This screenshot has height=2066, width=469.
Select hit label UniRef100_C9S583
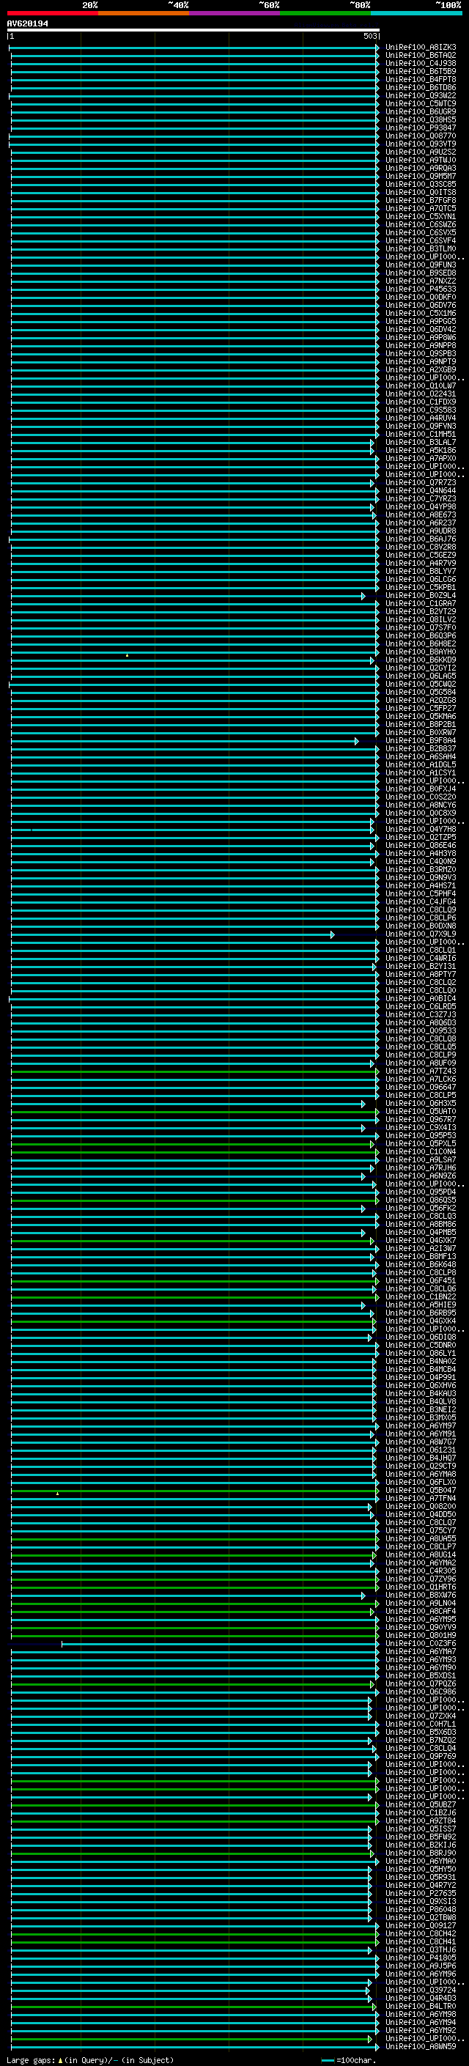pos(421,410)
